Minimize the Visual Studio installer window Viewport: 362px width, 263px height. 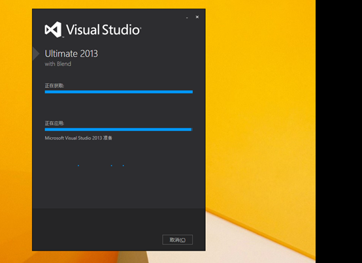187,17
